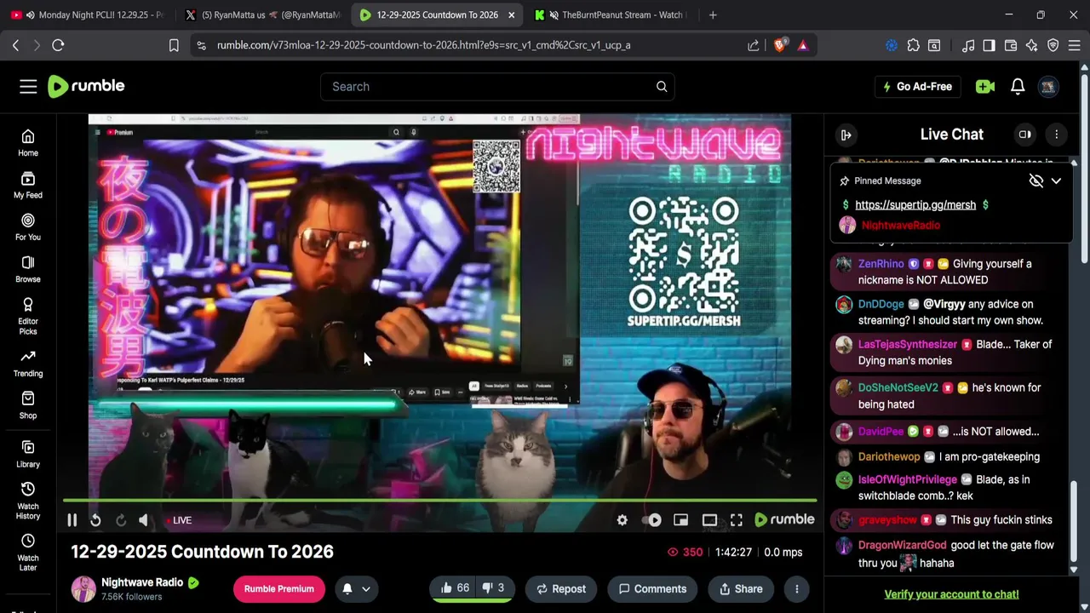1090x613 pixels.
Task: Open the Rumble hamburger menu
Action: click(x=28, y=86)
